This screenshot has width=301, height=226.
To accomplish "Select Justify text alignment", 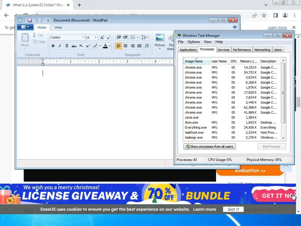I will point(139,46).
